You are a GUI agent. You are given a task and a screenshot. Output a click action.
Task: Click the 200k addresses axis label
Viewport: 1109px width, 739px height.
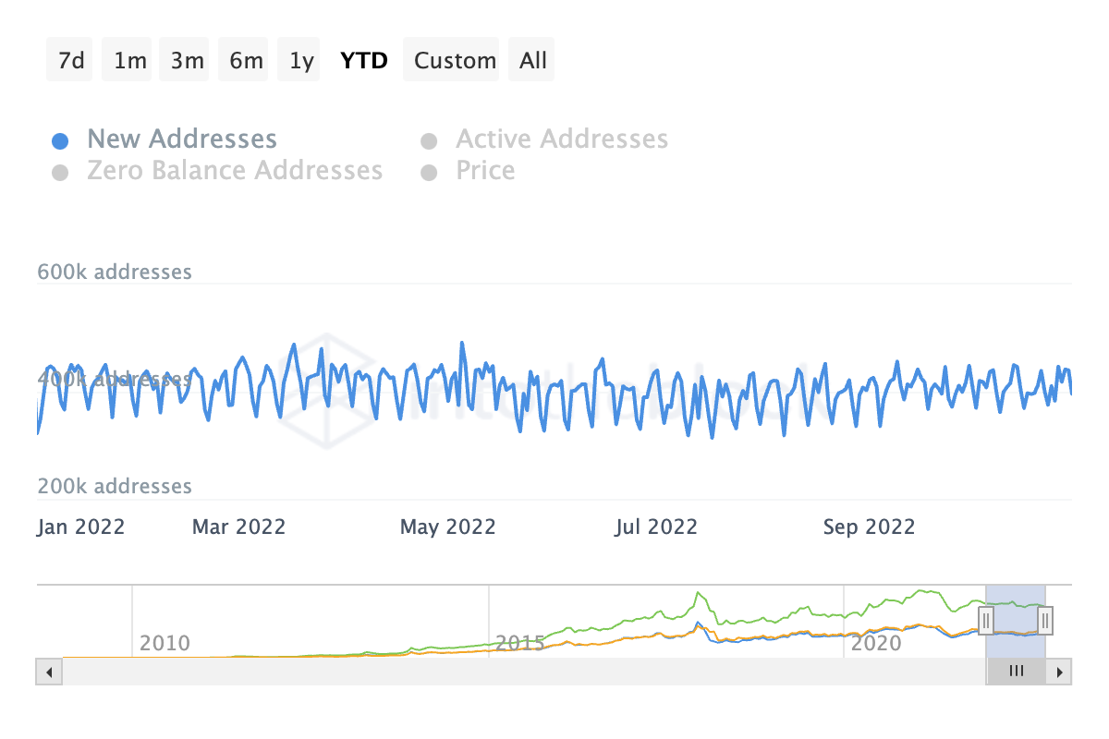115,486
